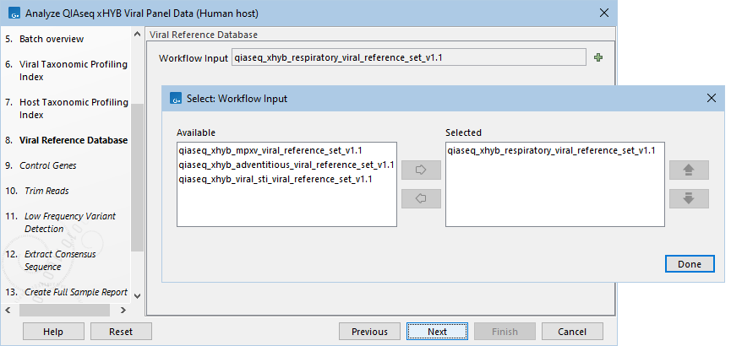Screen dimensions: 731x346
Task: Click the green plus icon beside Workflow Input
Action: [x=598, y=58]
